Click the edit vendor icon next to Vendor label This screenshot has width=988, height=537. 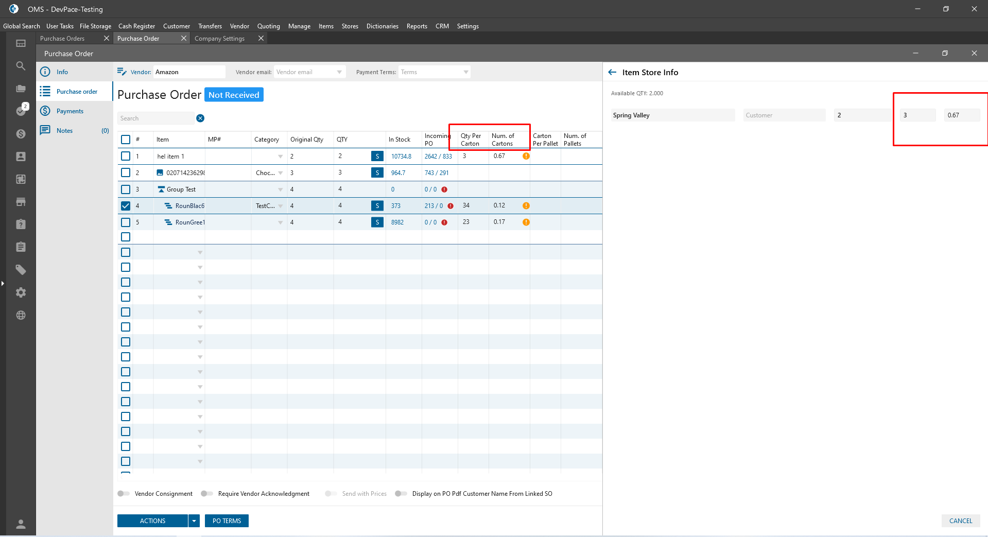coord(122,72)
